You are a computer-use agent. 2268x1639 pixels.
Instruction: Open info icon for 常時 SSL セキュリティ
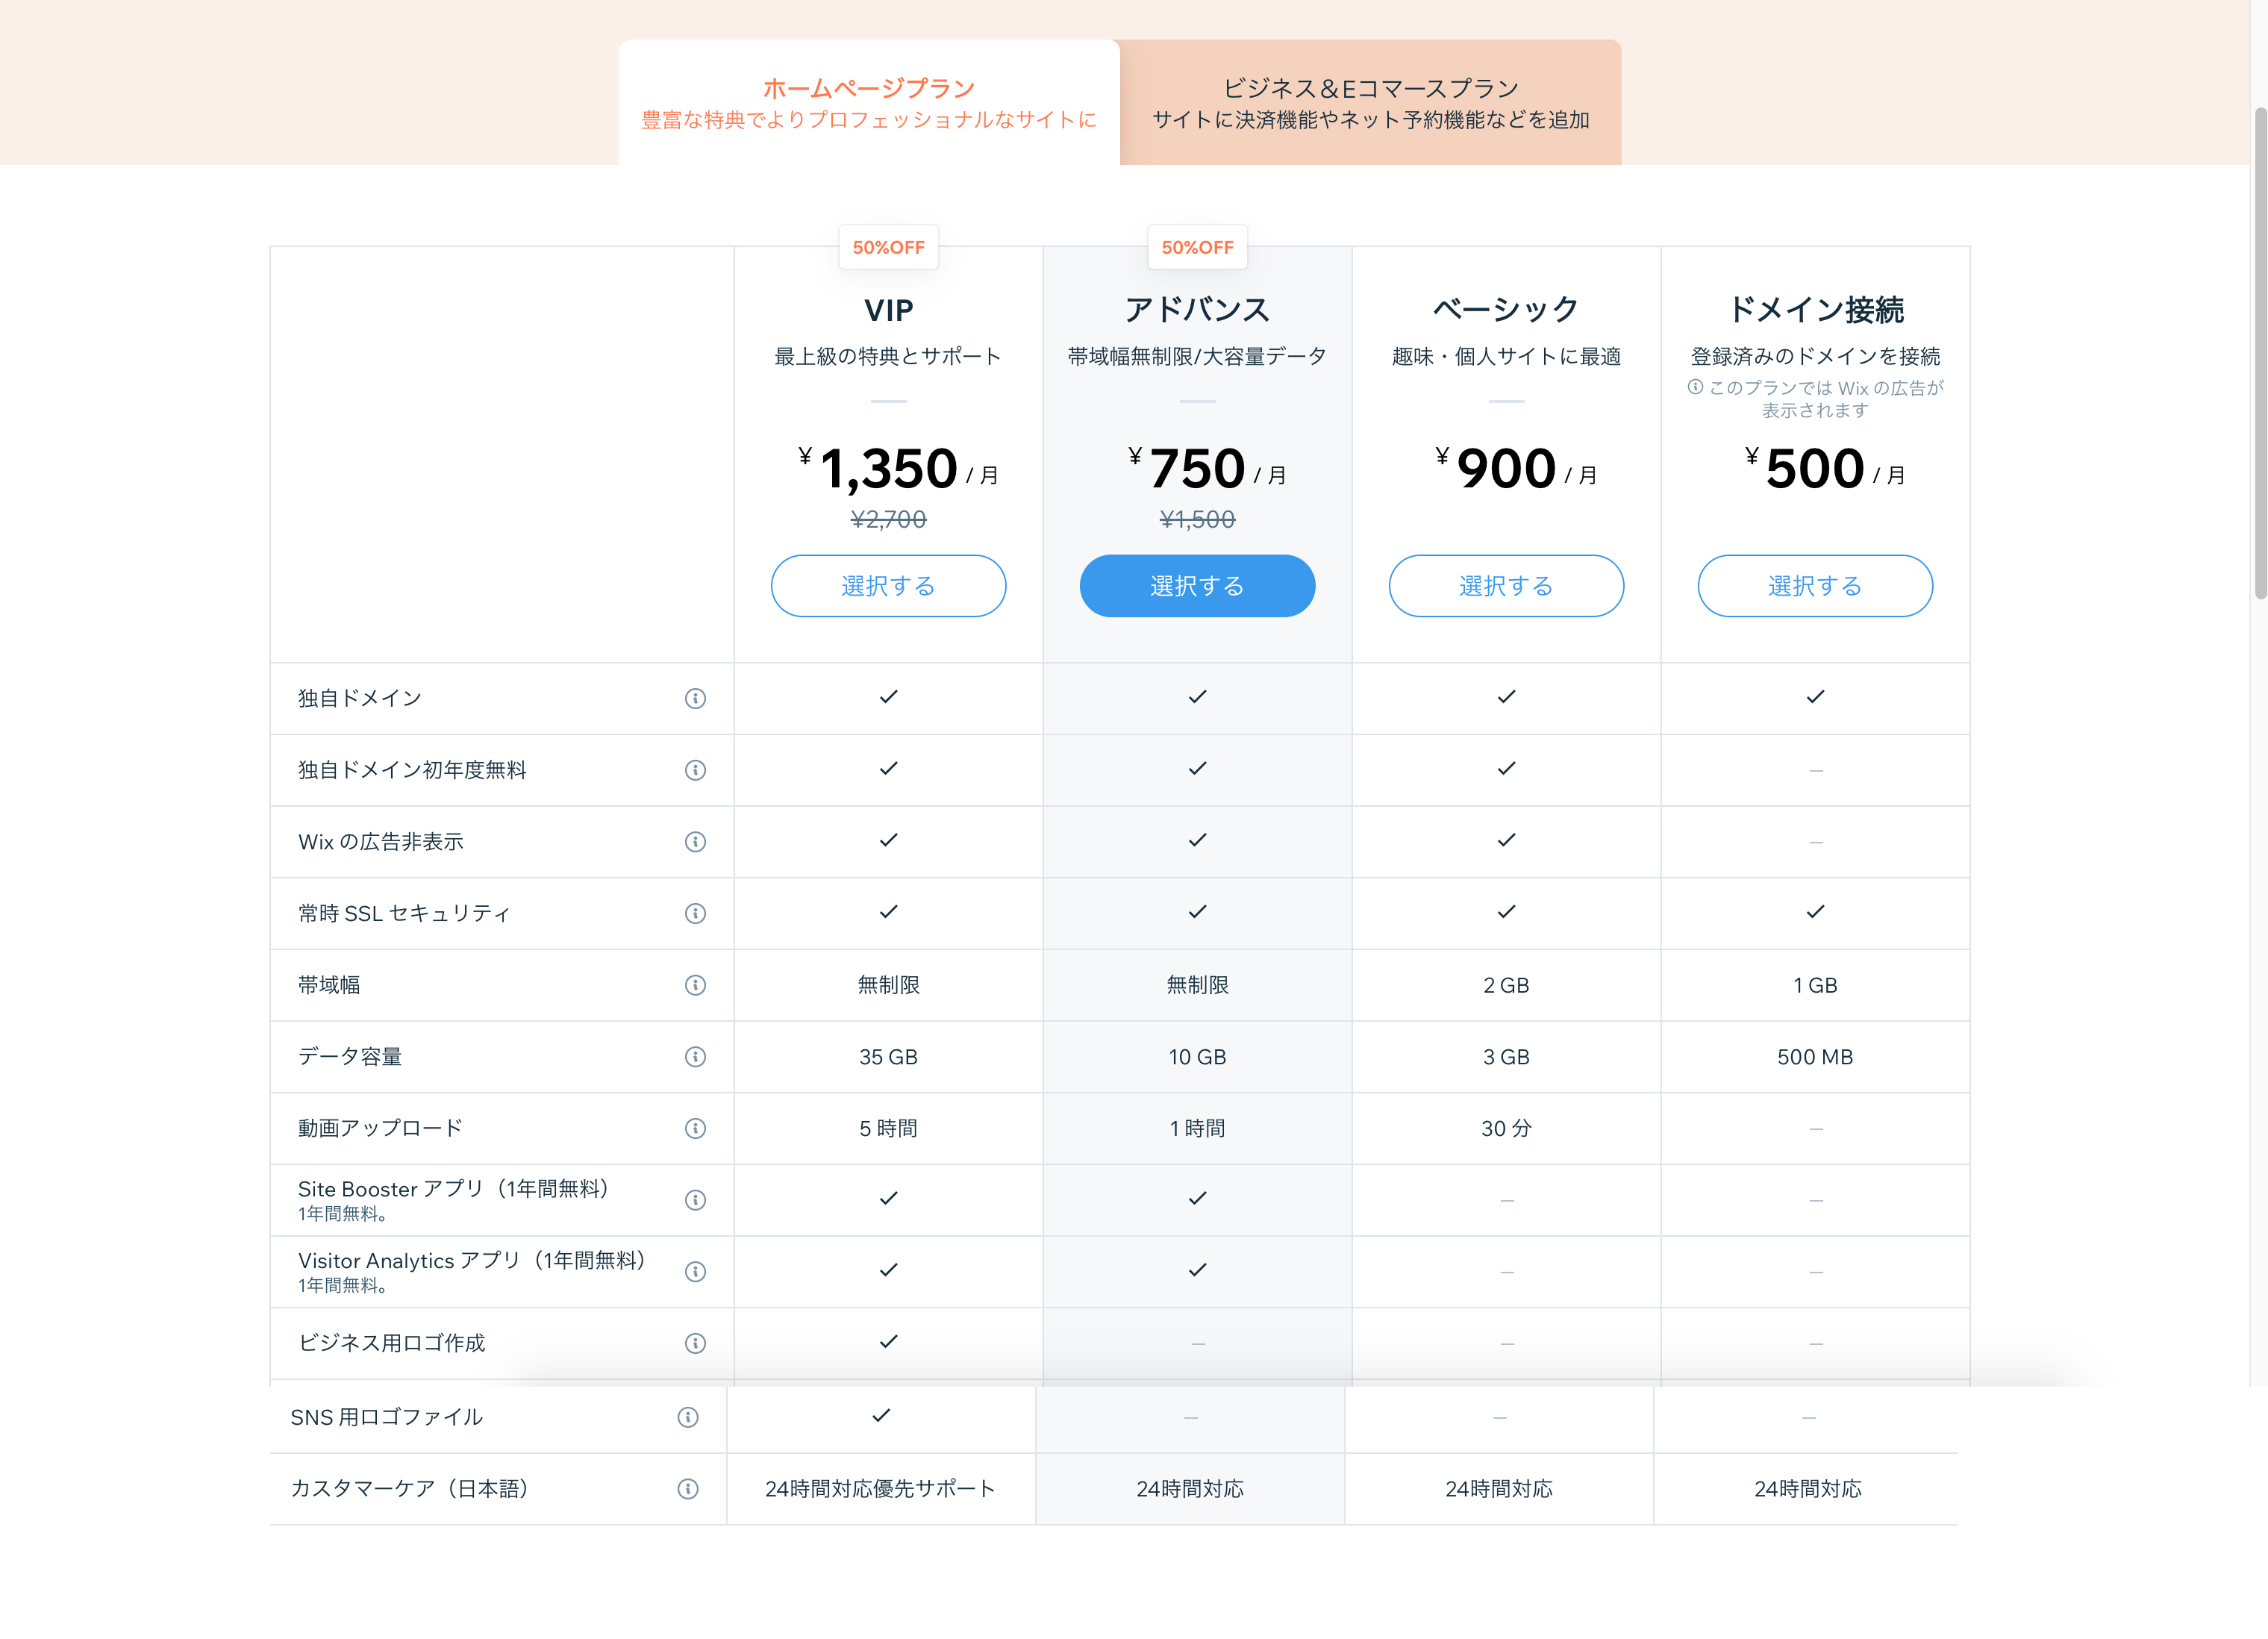tap(695, 913)
